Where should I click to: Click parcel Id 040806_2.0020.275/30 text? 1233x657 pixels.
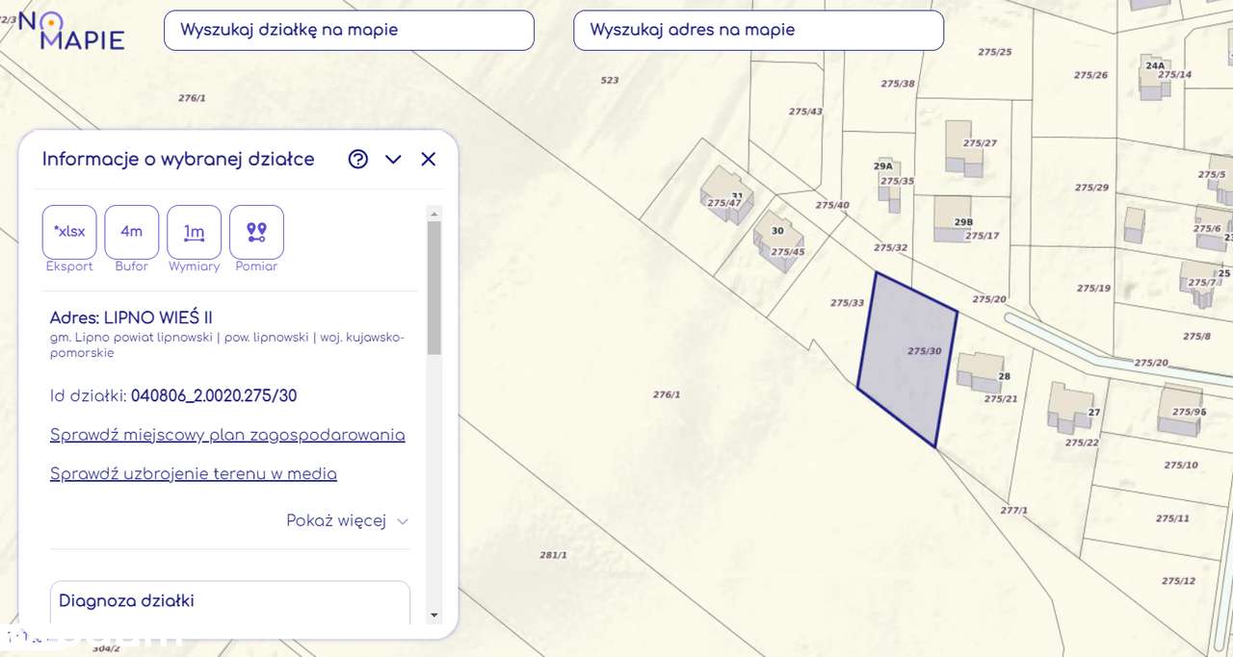(214, 395)
